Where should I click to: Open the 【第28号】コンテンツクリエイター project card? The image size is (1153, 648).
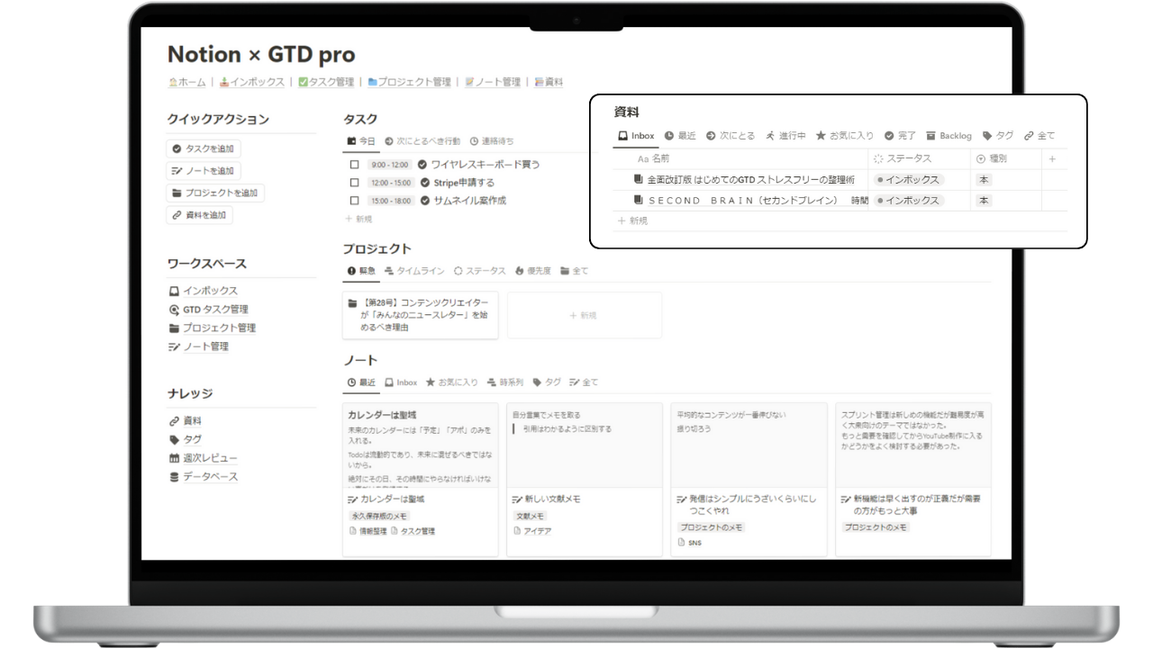click(x=421, y=315)
